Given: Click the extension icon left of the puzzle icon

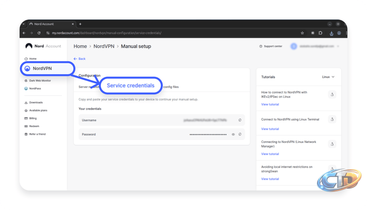Looking at the screenshot, I should pos(313,33).
